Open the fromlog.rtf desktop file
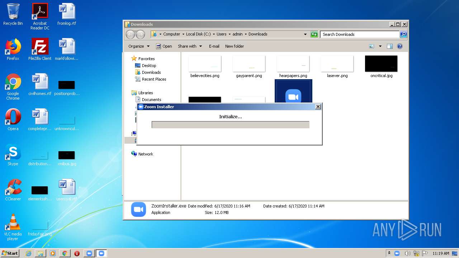This screenshot has width=459, height=258. (67, 14)
